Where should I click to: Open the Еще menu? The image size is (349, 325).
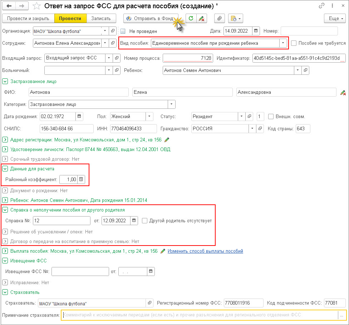335,18
